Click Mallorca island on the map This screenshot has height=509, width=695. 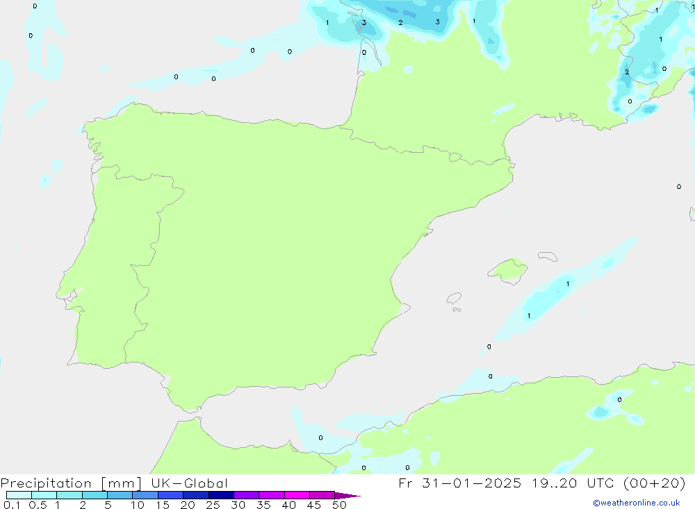tap(509, 270)
